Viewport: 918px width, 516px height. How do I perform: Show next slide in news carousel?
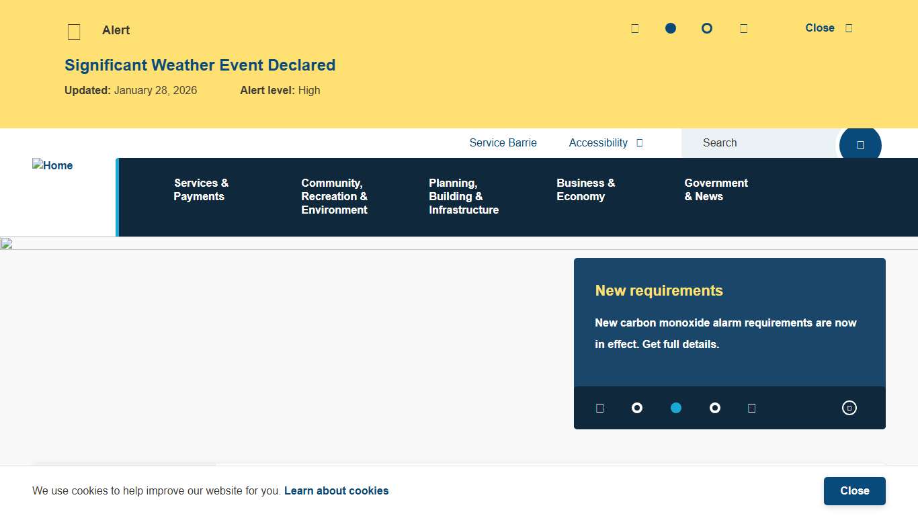click(x=751, y=408)
